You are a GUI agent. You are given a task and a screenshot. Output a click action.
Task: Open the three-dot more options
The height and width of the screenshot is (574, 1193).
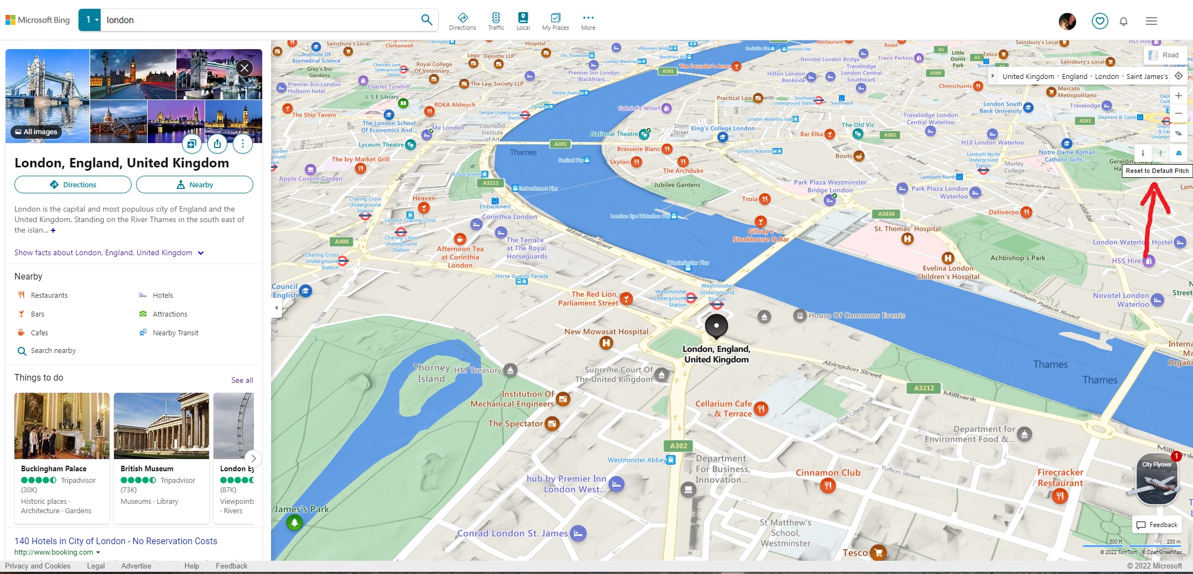pyautogui.click(x=243, y=144)
